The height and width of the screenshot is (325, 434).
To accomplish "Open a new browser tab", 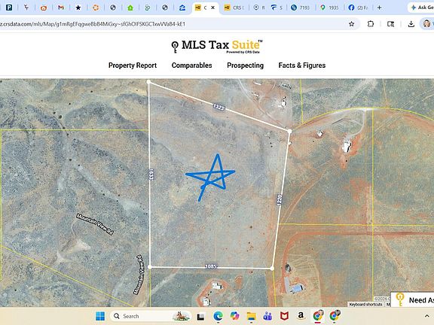I will (380, 8).
